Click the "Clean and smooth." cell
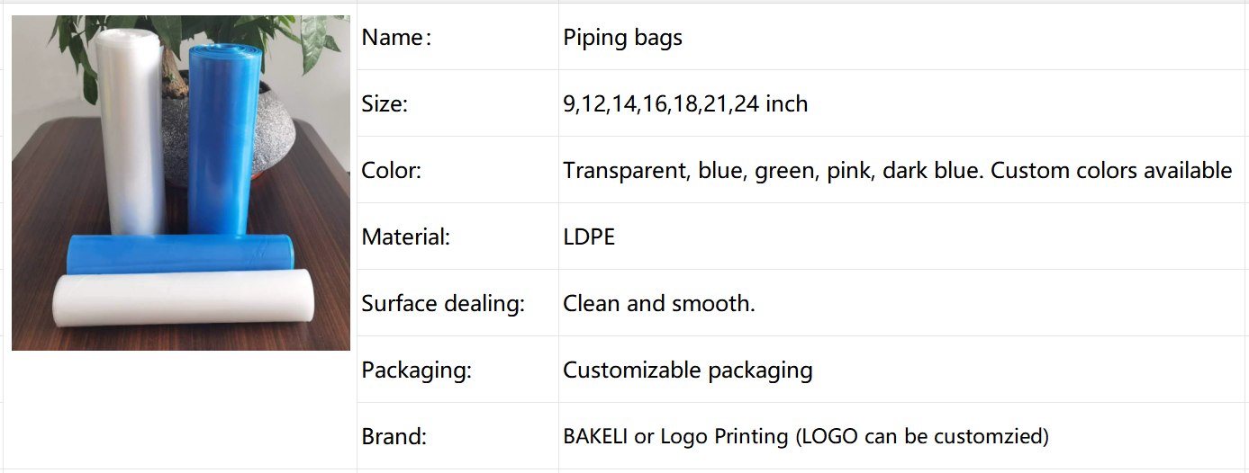This screenshot has width=1249, height=473. point(659,304)
